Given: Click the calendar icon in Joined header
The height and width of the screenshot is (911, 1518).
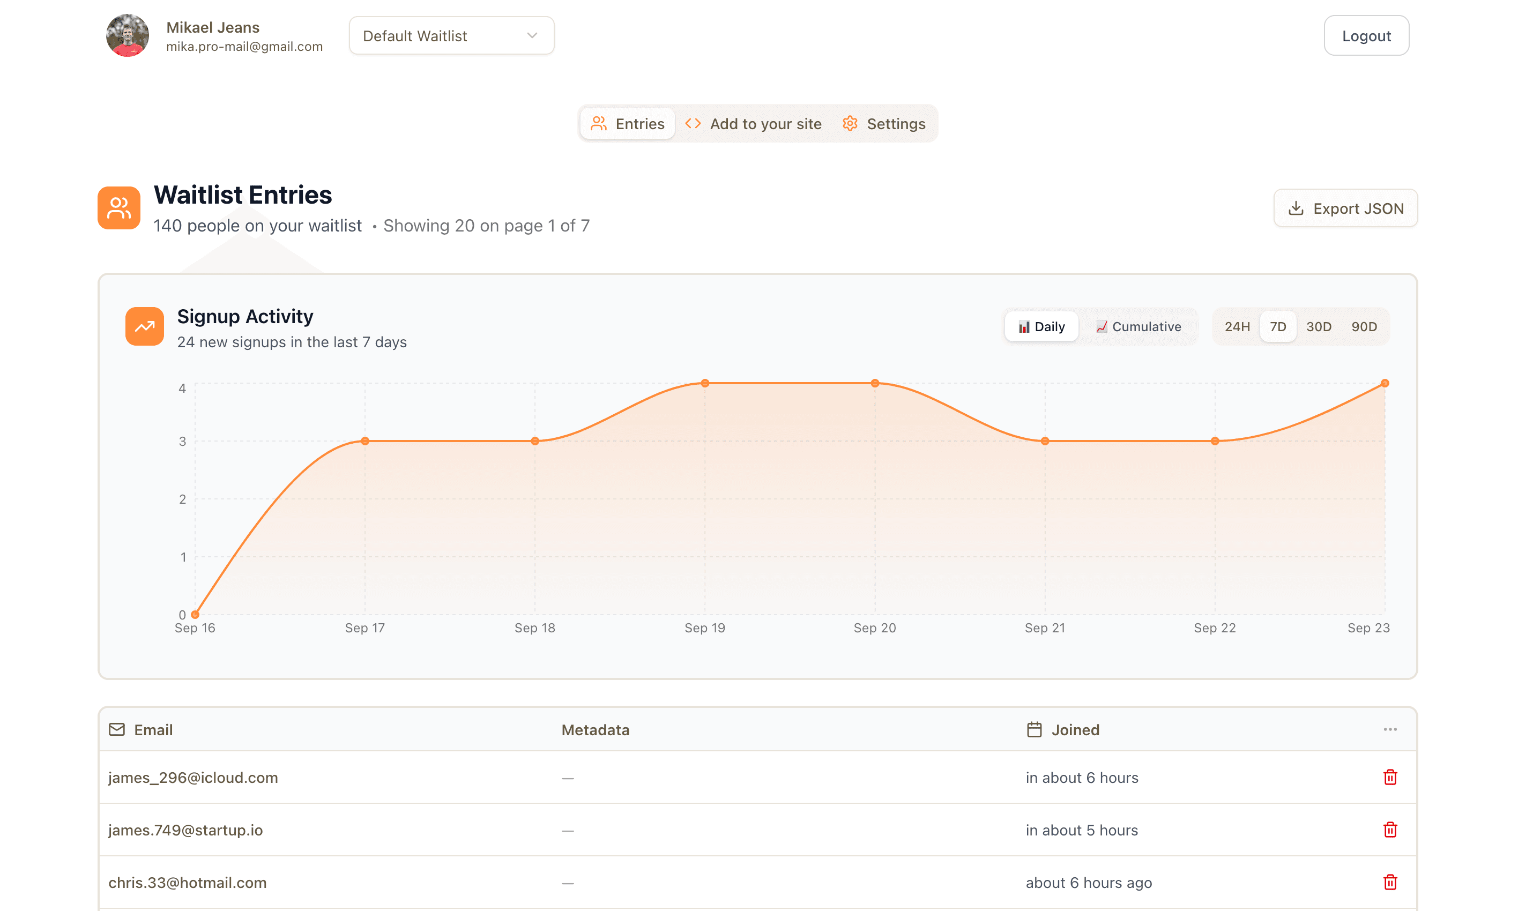Looking at the screenshot, I should click(1035, 729).
